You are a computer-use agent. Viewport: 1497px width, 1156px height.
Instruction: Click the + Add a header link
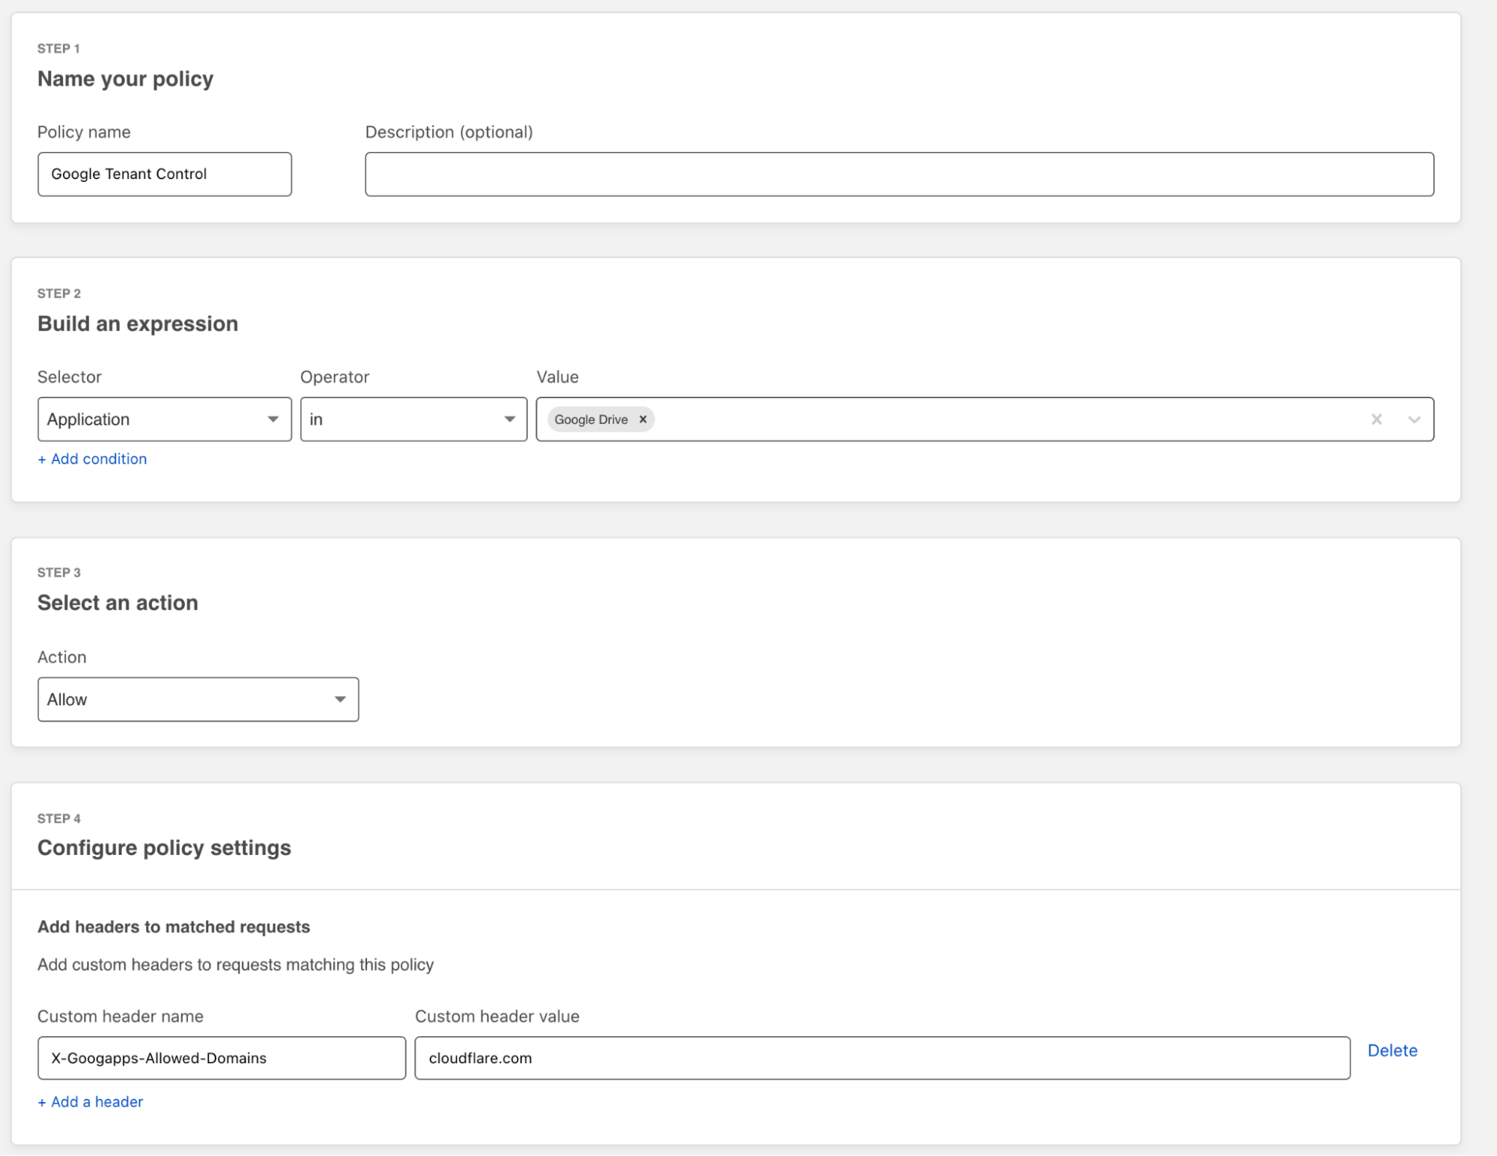(x=91, y=1101)
